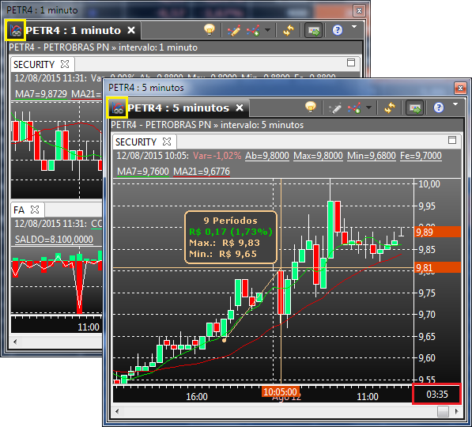Viewport: 472px width, 427px height.
Task: Click refresh arrows icon in 1 minuto toolbar
Action: click(289, 30)
